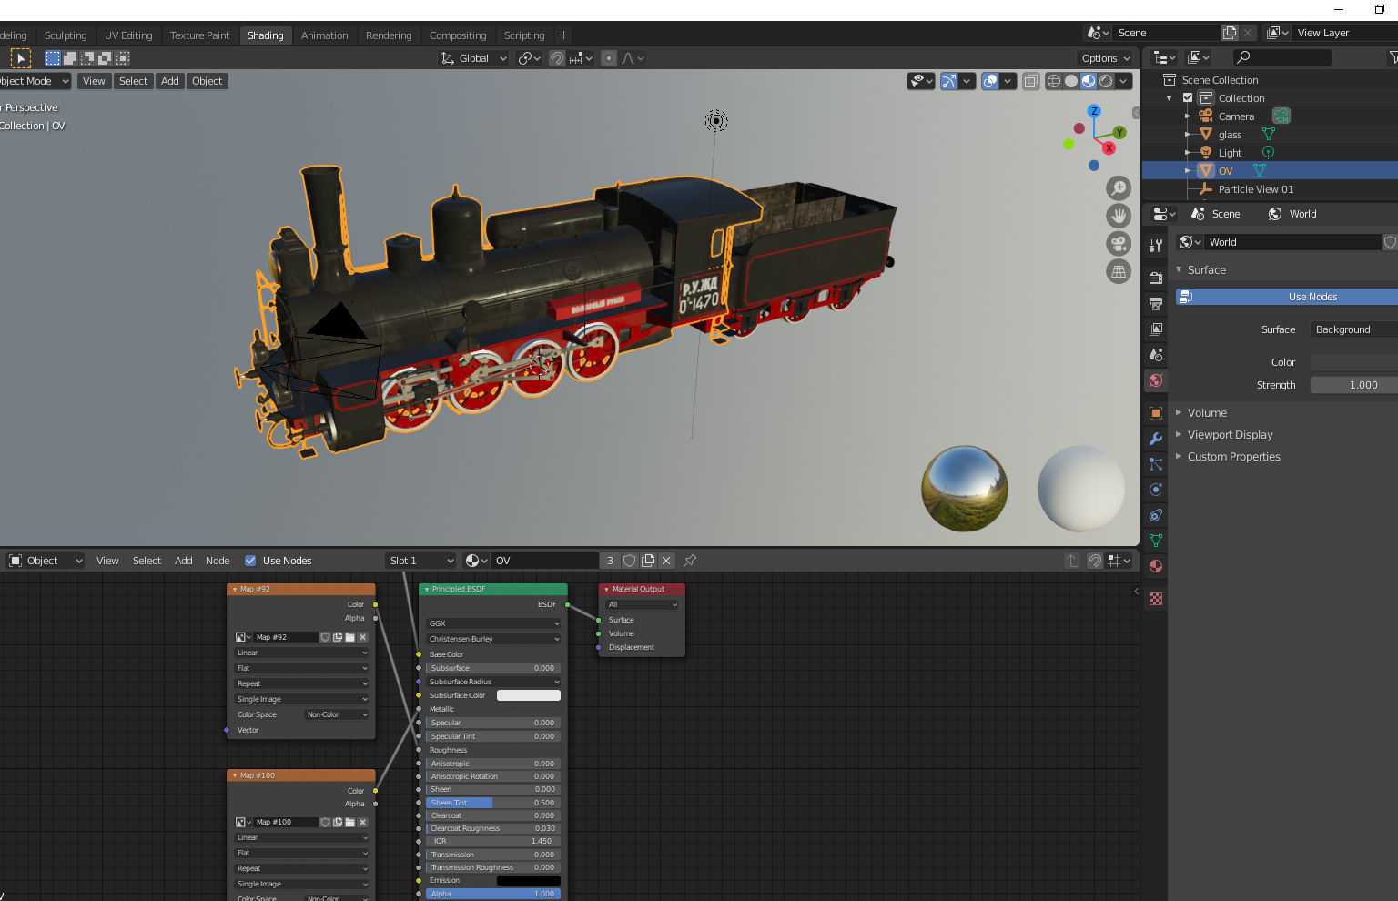
Task: Click the Subsurface Color white swatch
Action: tap(529, 695)
